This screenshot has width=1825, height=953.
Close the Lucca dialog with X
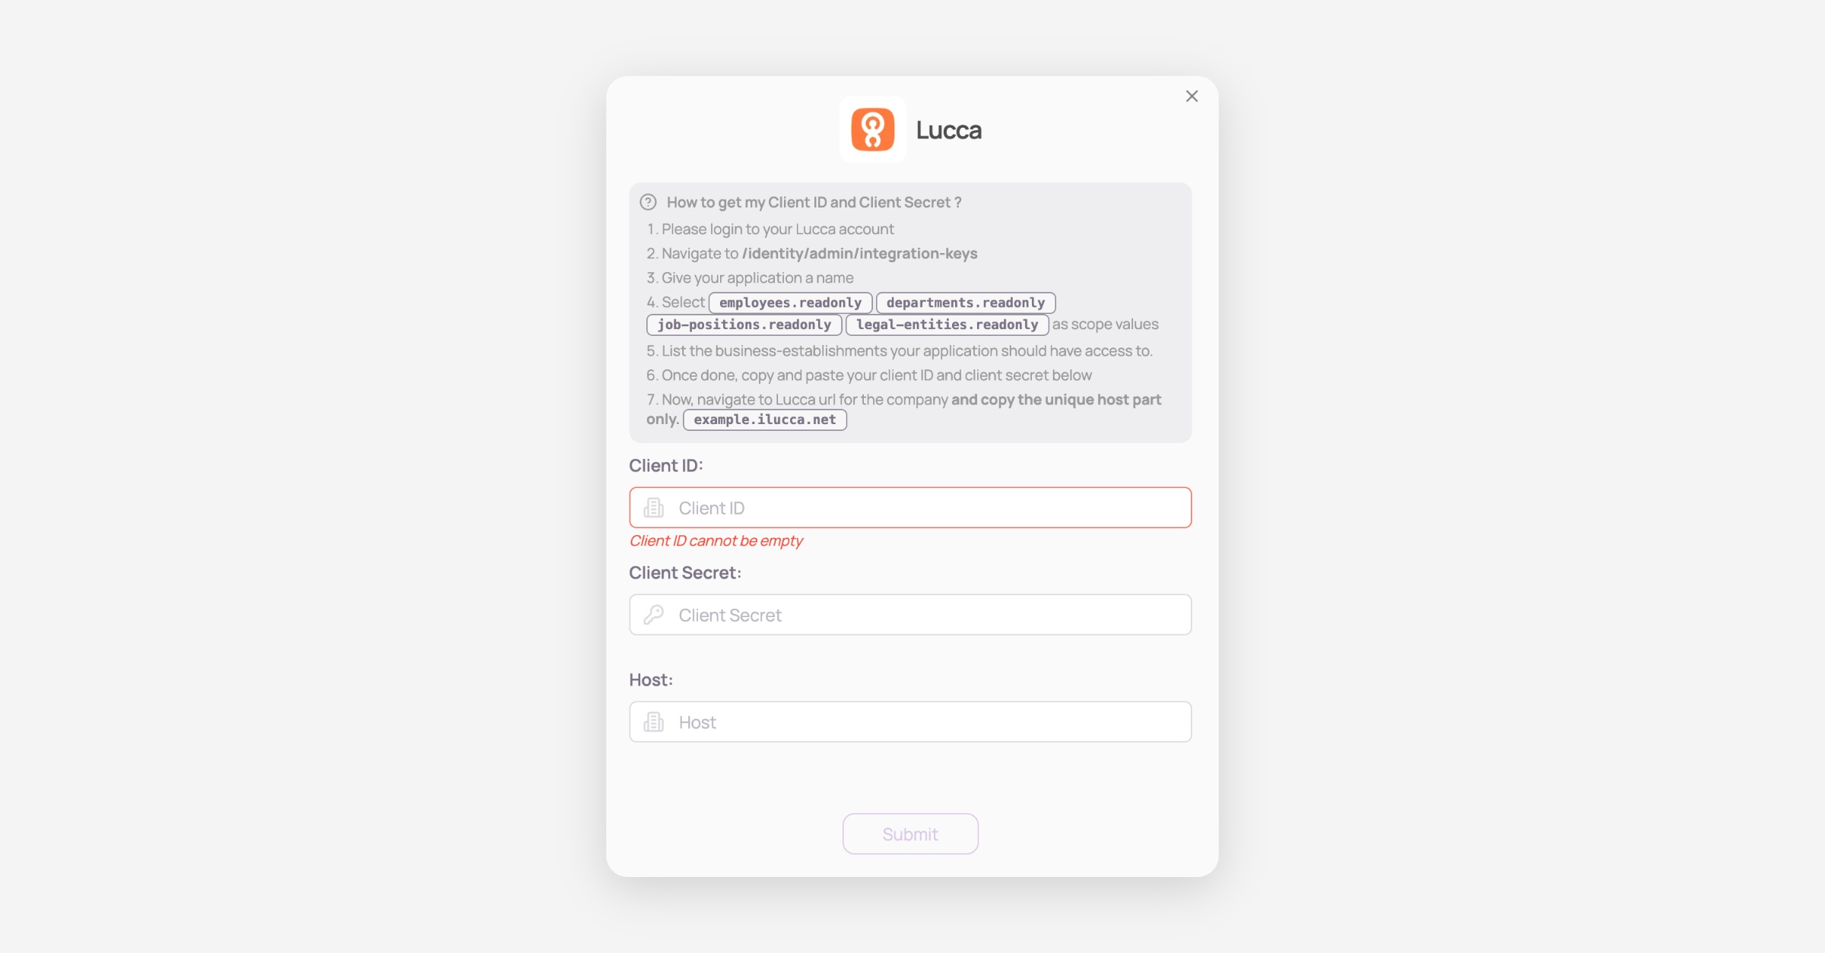(x=1192, y=97)
